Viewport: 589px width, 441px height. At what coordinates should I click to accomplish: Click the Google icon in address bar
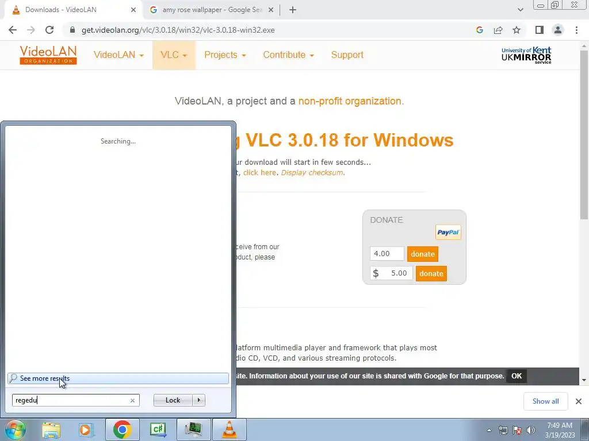coord(479,30)
